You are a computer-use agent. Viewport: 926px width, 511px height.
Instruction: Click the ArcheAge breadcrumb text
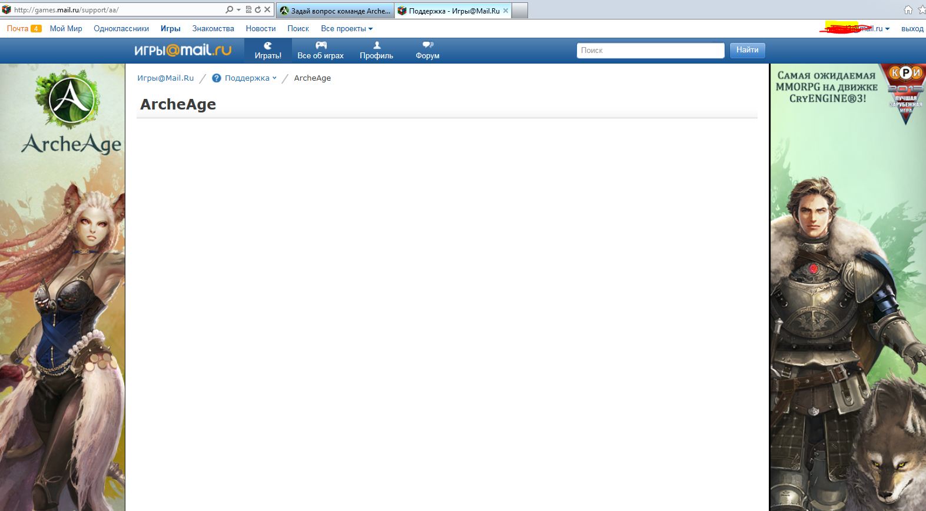coord(312,78)
